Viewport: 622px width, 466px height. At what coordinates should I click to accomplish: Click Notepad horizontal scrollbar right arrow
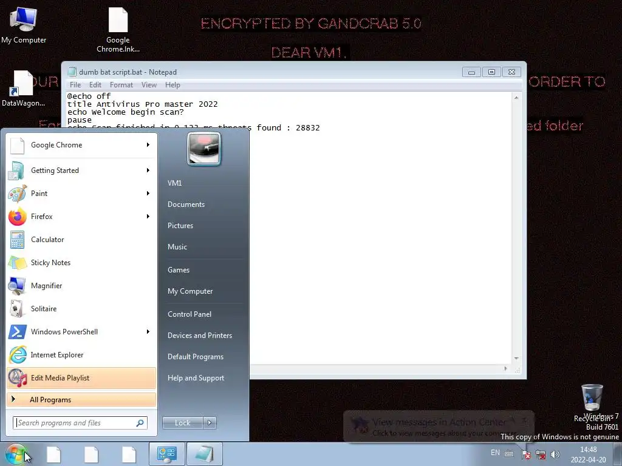click(505, 368)
